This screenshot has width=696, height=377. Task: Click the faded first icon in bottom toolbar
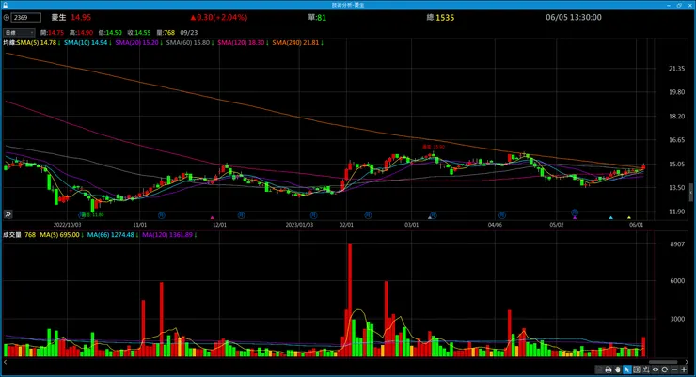pos(599,369)
